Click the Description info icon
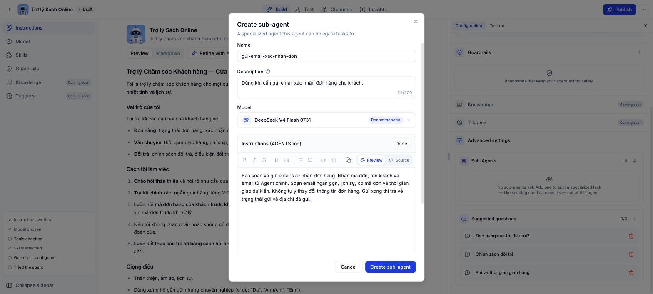Viewport: 653px width, 294px height. pos(268,72)
